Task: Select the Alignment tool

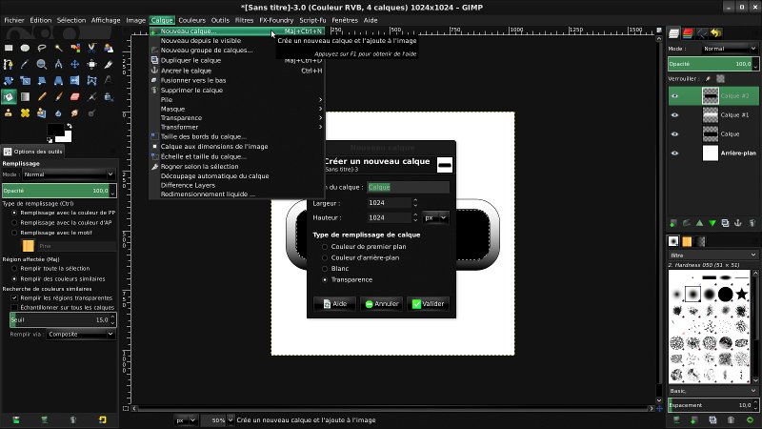Action: coord(91,64)
